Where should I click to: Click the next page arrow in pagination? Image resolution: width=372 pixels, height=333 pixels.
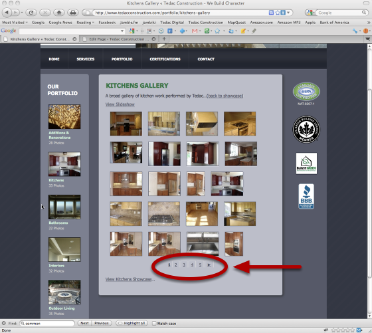(x=209, y=265)
